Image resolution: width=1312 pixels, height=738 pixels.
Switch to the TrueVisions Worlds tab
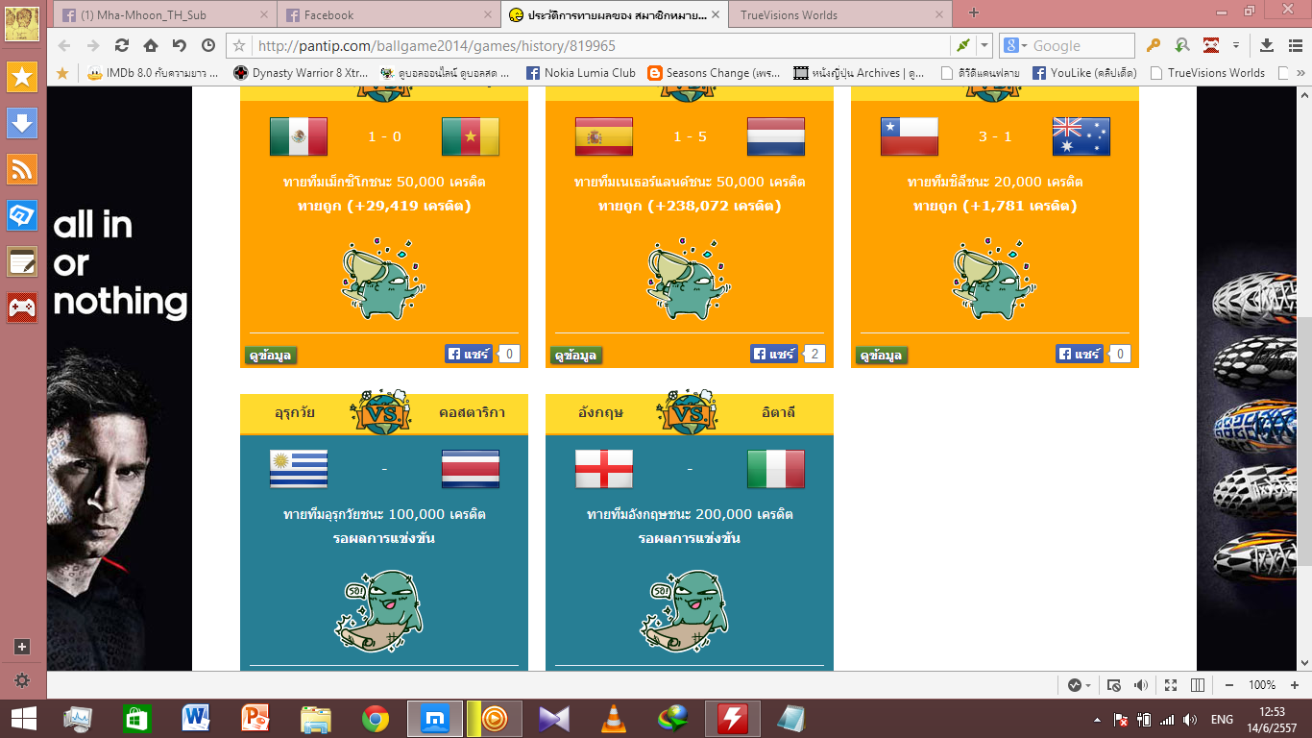839,14
